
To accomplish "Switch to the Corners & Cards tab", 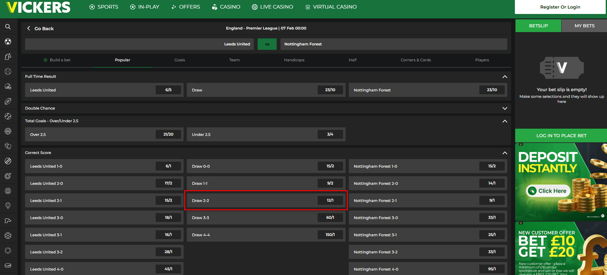I will pyautogui.click(x=416, y=60).
